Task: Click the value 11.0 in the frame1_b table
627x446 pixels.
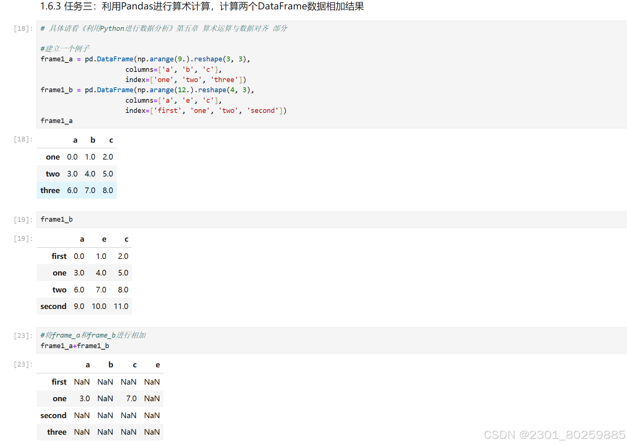Action: 121,306
